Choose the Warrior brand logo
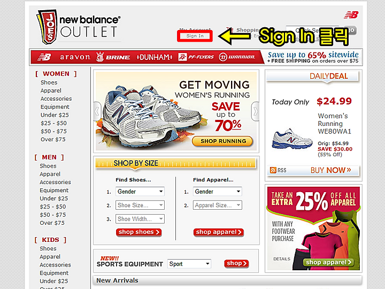385x289 pixels. coord(237,57)
